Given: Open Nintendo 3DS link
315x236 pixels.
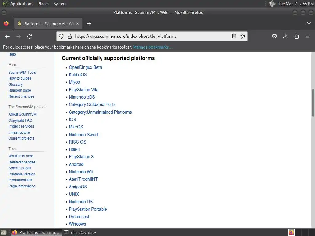Looking at the screenshot, I should tap(82, 97).
